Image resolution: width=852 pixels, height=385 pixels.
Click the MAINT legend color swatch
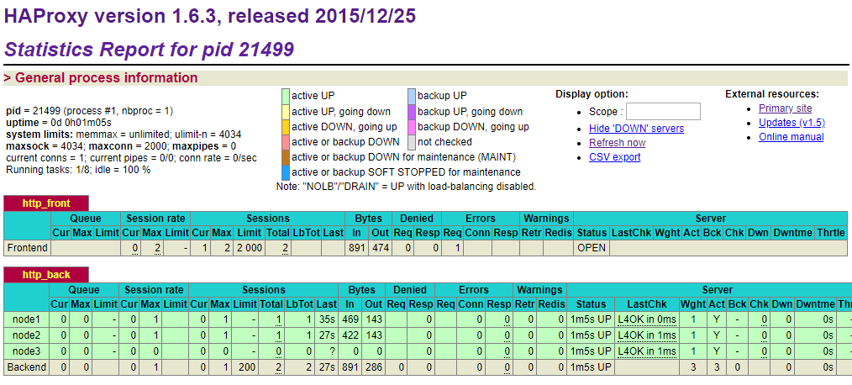[x=286, y=157]
